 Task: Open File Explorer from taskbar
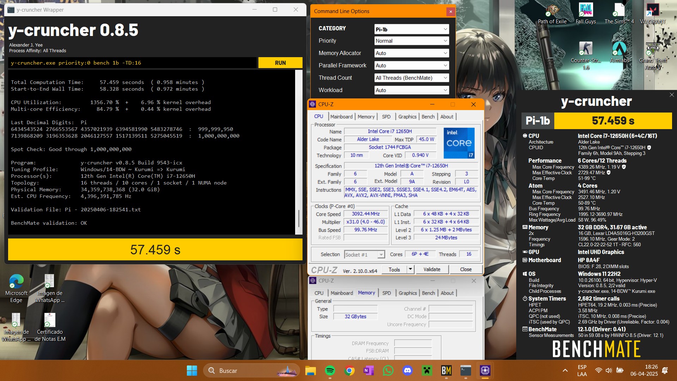(x=310, y=370)
